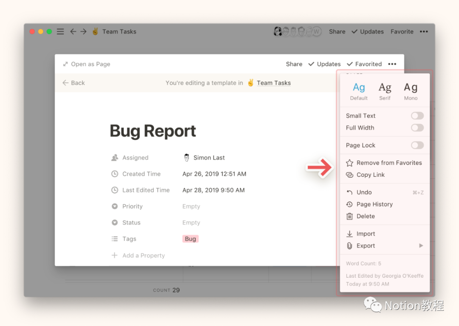Toggle the Small Text switch
Screen dimensions: 459x326
(417, 116)
